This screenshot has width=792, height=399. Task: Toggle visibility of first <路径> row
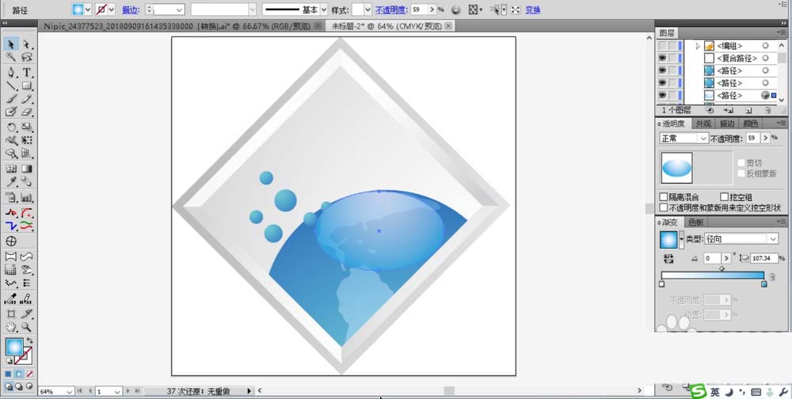(x=662, y=70)
